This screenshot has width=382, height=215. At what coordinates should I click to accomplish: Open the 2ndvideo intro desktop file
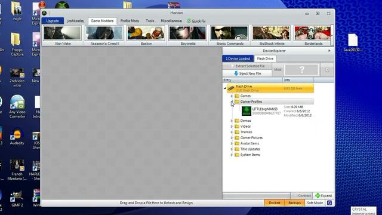pyautogui.click(x=17, y=78)
